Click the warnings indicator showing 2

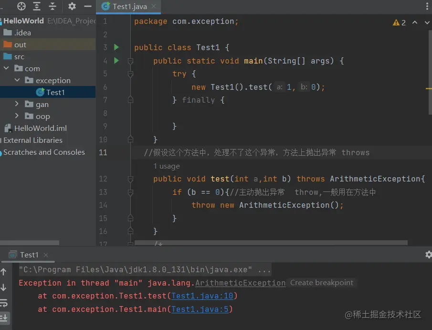(399, 22)
